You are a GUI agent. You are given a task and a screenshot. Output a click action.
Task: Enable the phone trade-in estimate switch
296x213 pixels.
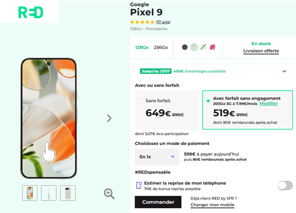(285, 185)
